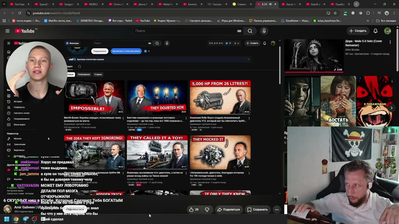Open the GISMETEO bookmark

[90, 21]
